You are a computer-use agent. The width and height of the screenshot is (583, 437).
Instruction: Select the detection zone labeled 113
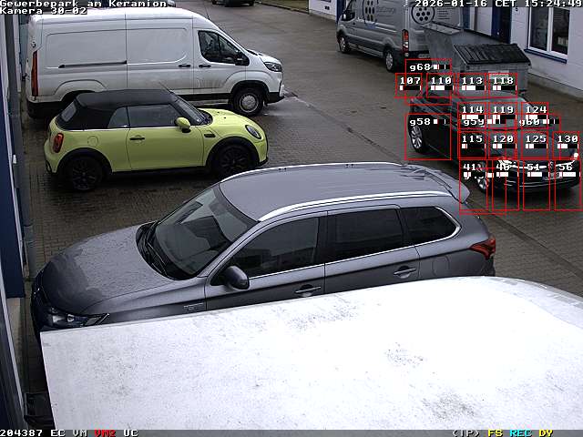(x=472, y=85)
